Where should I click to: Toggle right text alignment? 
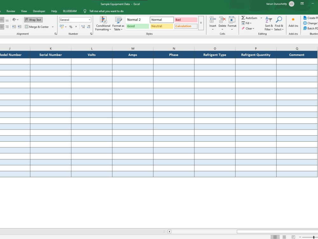(7, 27)
